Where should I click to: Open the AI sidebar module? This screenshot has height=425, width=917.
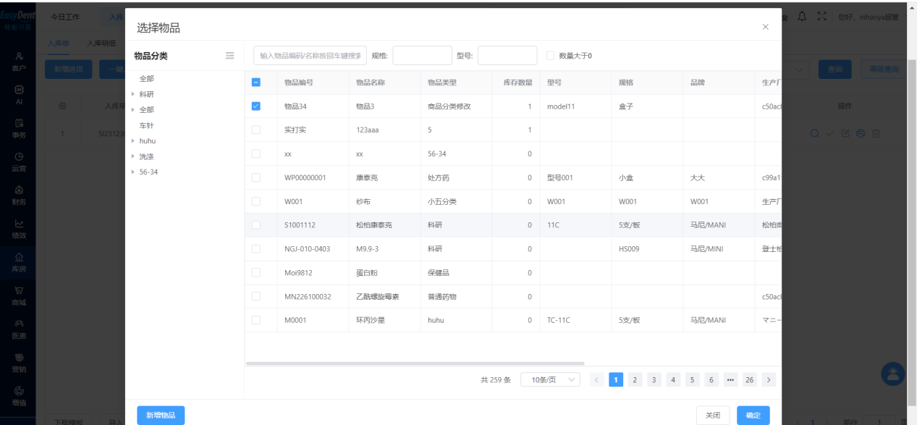(x=19, y=94)
